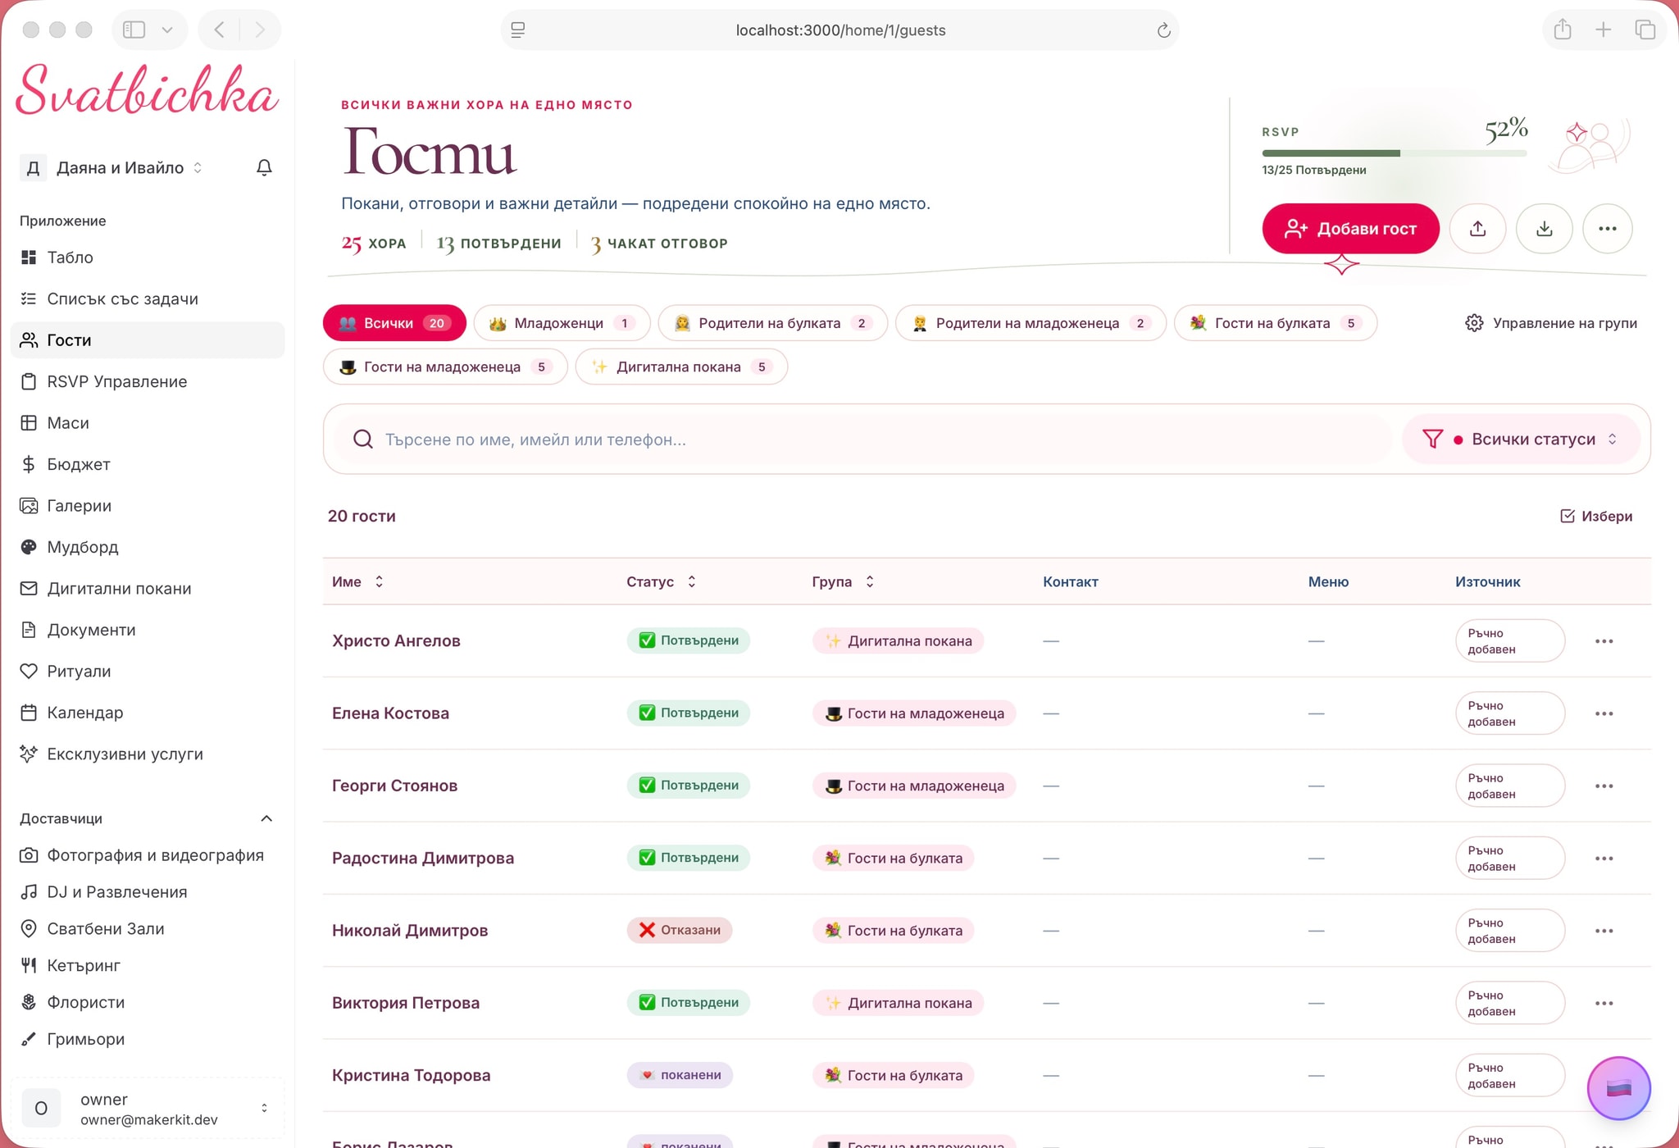
Task: Open the Даяна и Ивайло wedding switcher
Action: point(112,167)
